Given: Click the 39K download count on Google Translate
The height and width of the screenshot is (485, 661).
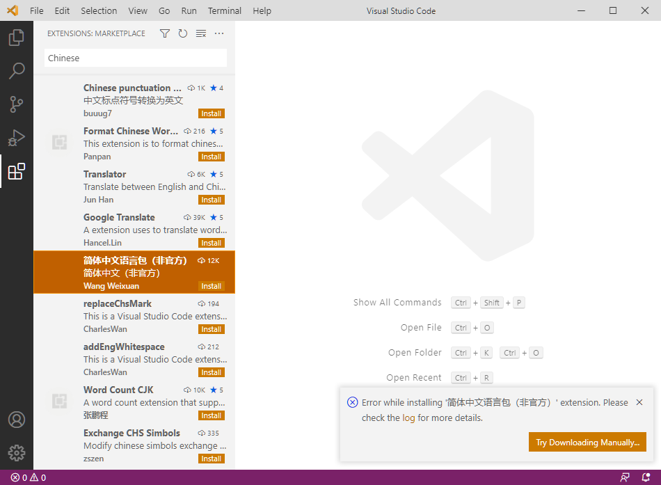Looking at the screenshot, I should pos(195,218).
